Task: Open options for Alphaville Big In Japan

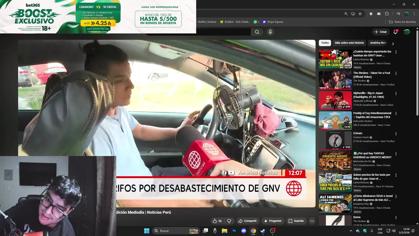Action: coord(396,93)
